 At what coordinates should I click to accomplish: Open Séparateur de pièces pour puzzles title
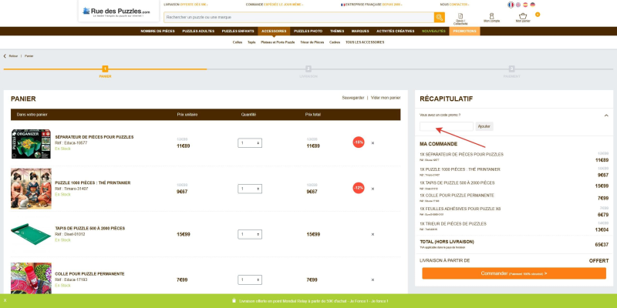(x=94, y=137)
